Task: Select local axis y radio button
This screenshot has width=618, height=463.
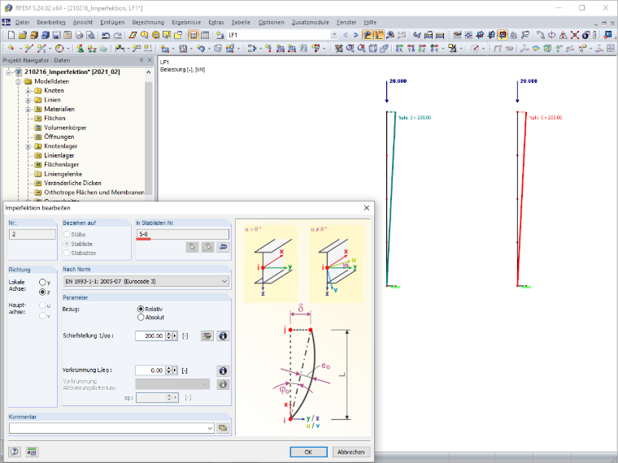Action: 42,283
